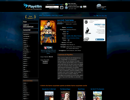
Task: Click the DivX Download Gratis icon
Action: [x=99, y=6]
